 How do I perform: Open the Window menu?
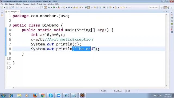51,4
